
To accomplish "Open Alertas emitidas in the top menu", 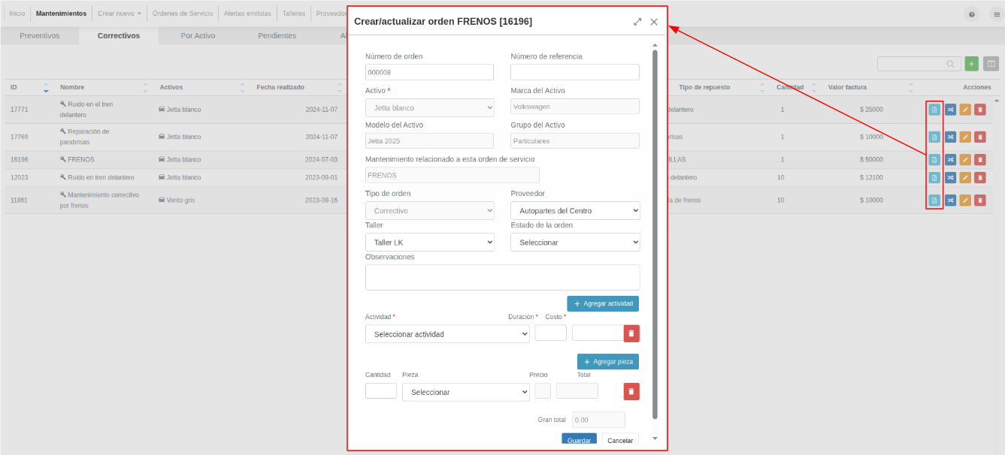I will [247, 14].
